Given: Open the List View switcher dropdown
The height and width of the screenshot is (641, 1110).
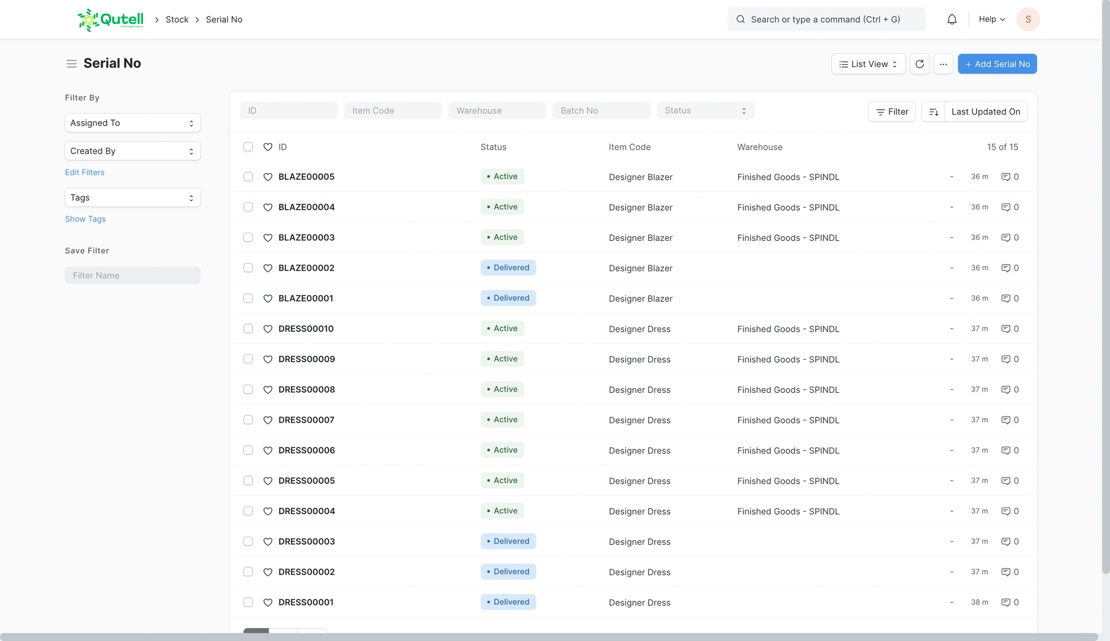Looking at the screenshot, I should point(868,64).
